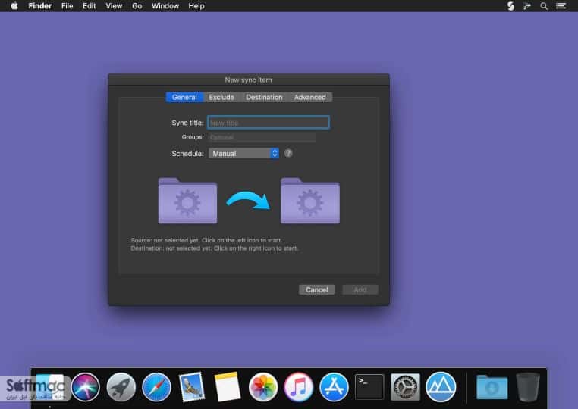The height and width of the screenshot is (409, 578).
Task: Click the Spotlight search icon in the menu bar
Action: point(544,6)
